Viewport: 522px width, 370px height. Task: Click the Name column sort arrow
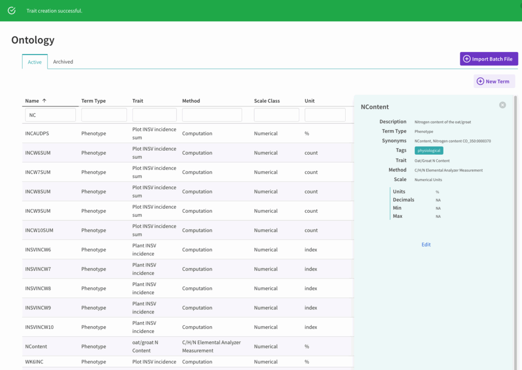pyautogui.click(x=44, y=101)
